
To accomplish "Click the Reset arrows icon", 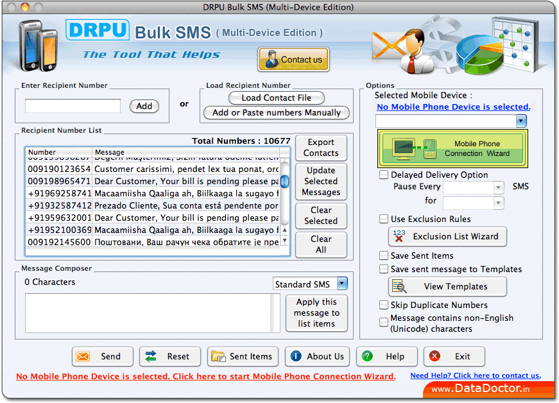I will 151,356.
